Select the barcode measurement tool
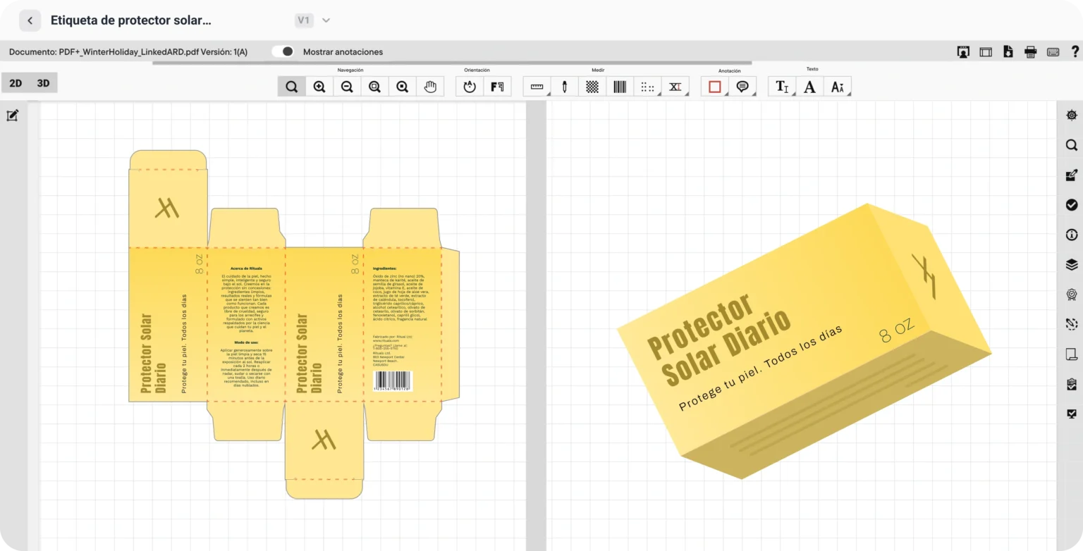The height and width of the screenshot is (551, 1083). (620, 87)
